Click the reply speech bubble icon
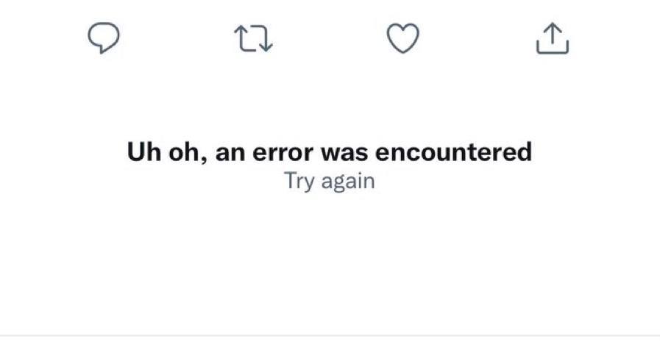Viewport: 660px width, 350px height. click(x=104, y=37)
